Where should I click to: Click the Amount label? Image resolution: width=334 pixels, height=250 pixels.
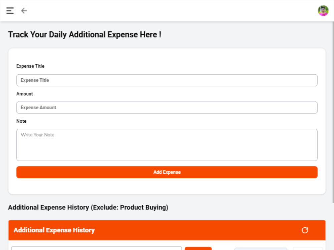[25, 94]
